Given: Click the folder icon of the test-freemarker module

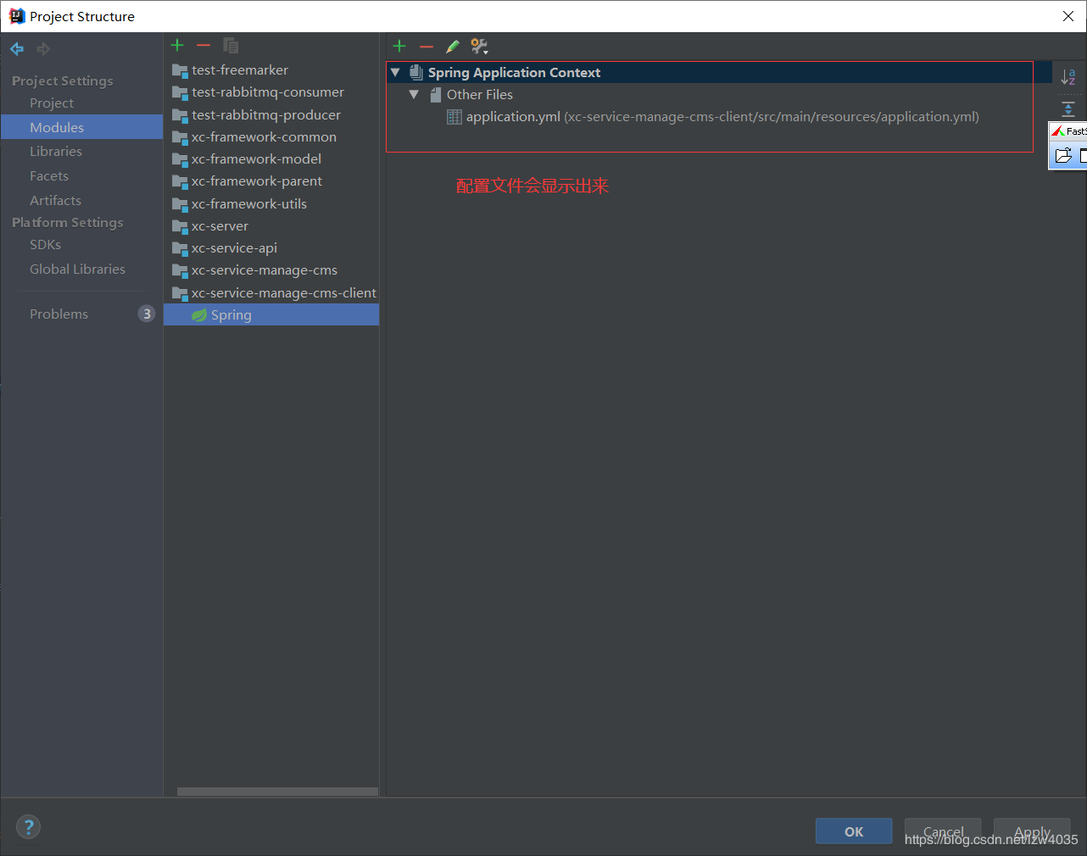Looking at the screenshot, I should pos(180,70).
